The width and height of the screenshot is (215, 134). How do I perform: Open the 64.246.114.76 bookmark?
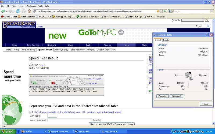pos(44,17)
